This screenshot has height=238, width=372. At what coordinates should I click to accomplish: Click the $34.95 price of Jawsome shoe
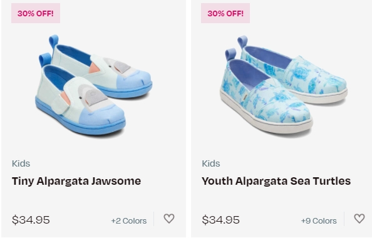pyautogui.click(x=31, y=220)
